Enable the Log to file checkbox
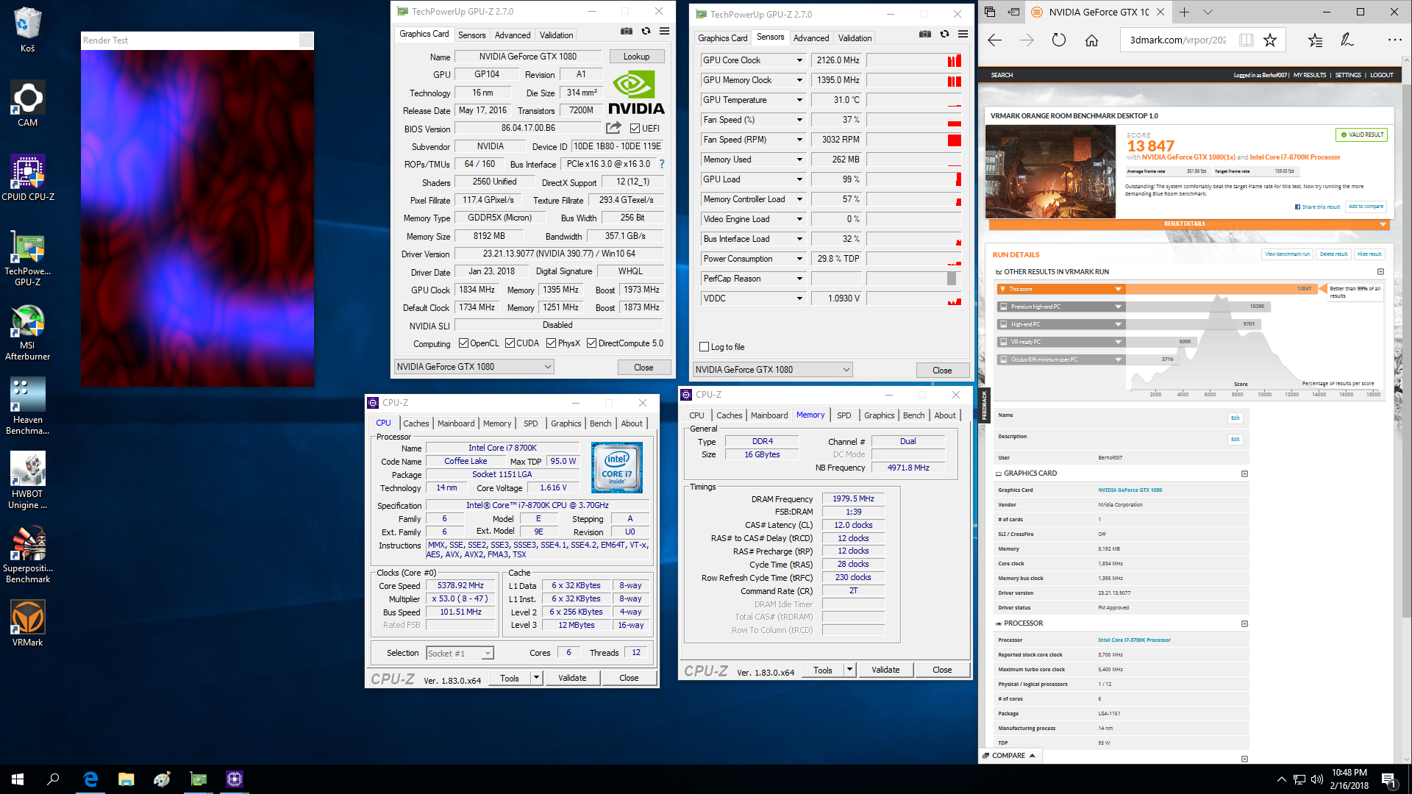This screenshot has width=1412, height=794. point(704,347)
